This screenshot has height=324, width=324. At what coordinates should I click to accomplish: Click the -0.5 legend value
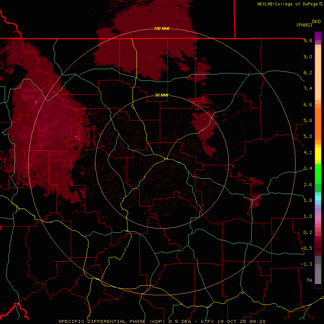tap(306, 248)
